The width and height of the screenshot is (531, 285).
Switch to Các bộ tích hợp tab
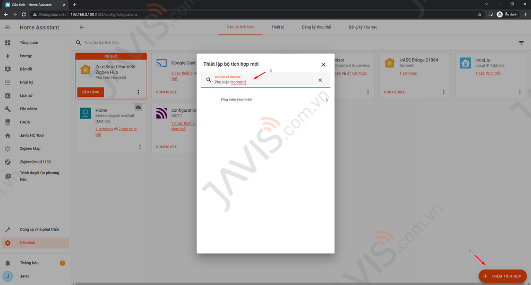[240, 27]
